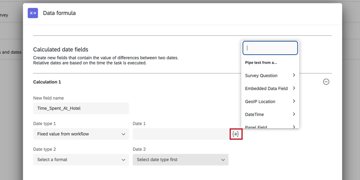Choose Embedded Data Field menu entry
Image resolution: width=360 pixels, height=180 pixels.
266,89
